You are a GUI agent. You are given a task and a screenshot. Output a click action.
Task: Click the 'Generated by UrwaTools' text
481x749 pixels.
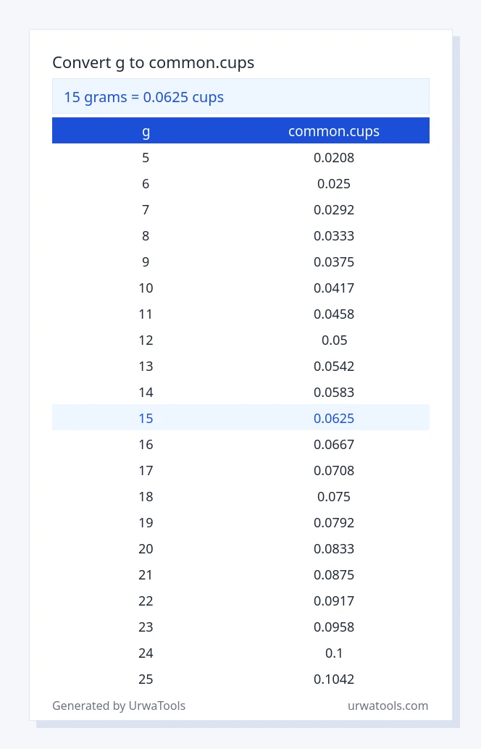119,706
